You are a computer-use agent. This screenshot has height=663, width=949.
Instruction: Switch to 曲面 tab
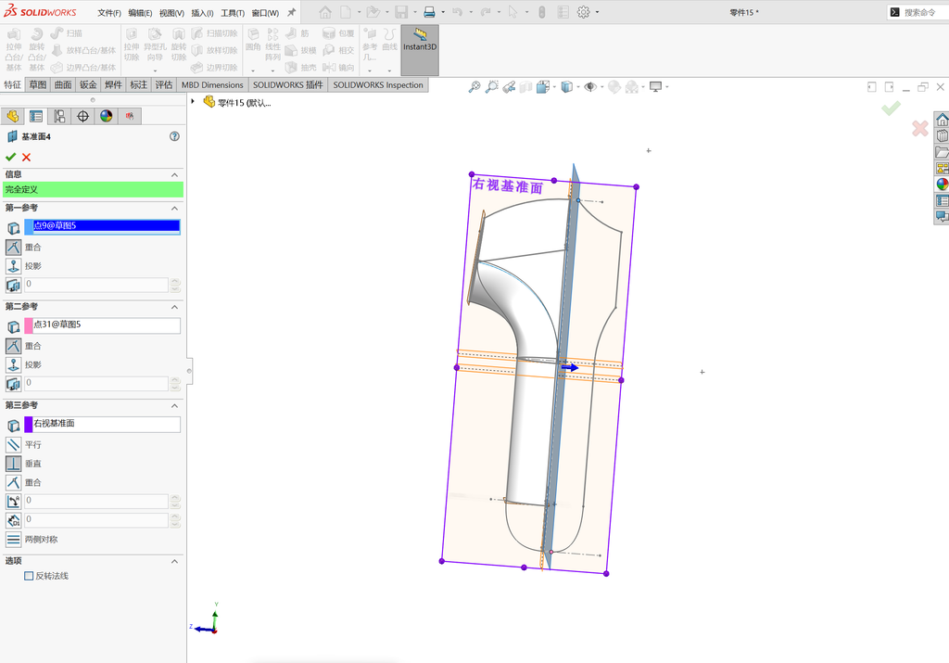pos(63,84)
